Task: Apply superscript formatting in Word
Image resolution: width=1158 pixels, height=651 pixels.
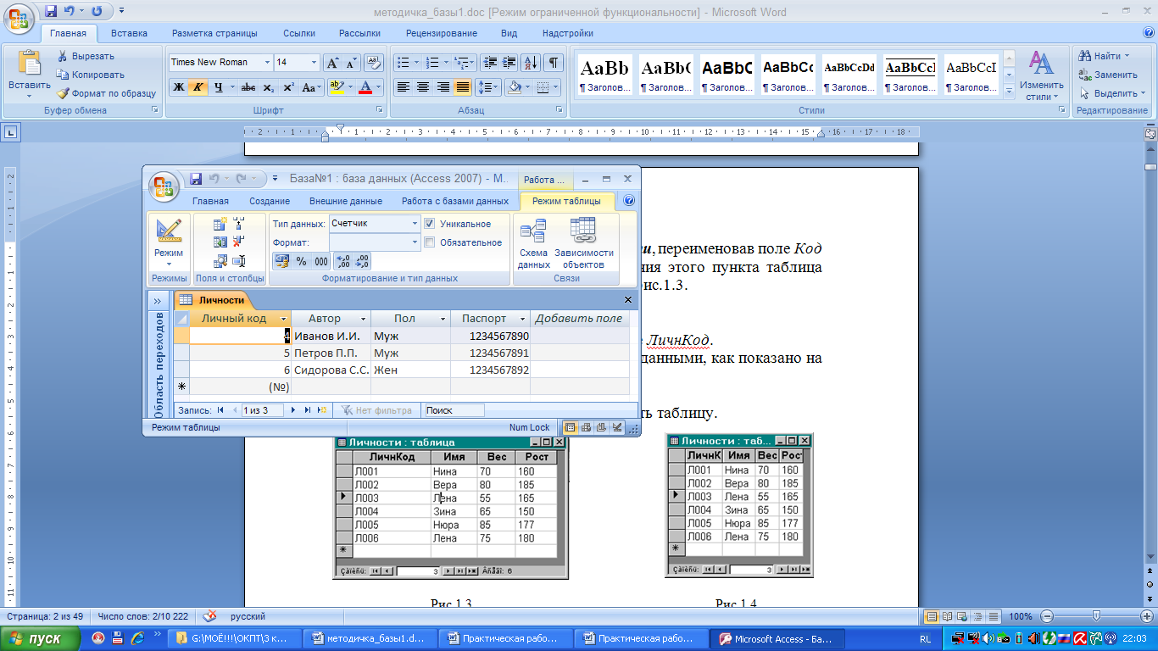Action: 288,87
